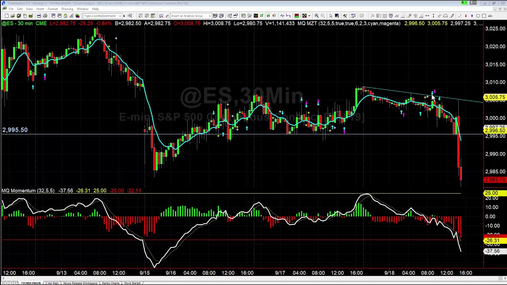Open the Format menu
Screen dimensions: 507x285
click(53, 9)
